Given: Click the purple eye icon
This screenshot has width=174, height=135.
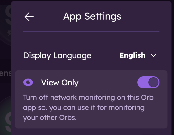Looking at the screenshot, I should point(28,82).
